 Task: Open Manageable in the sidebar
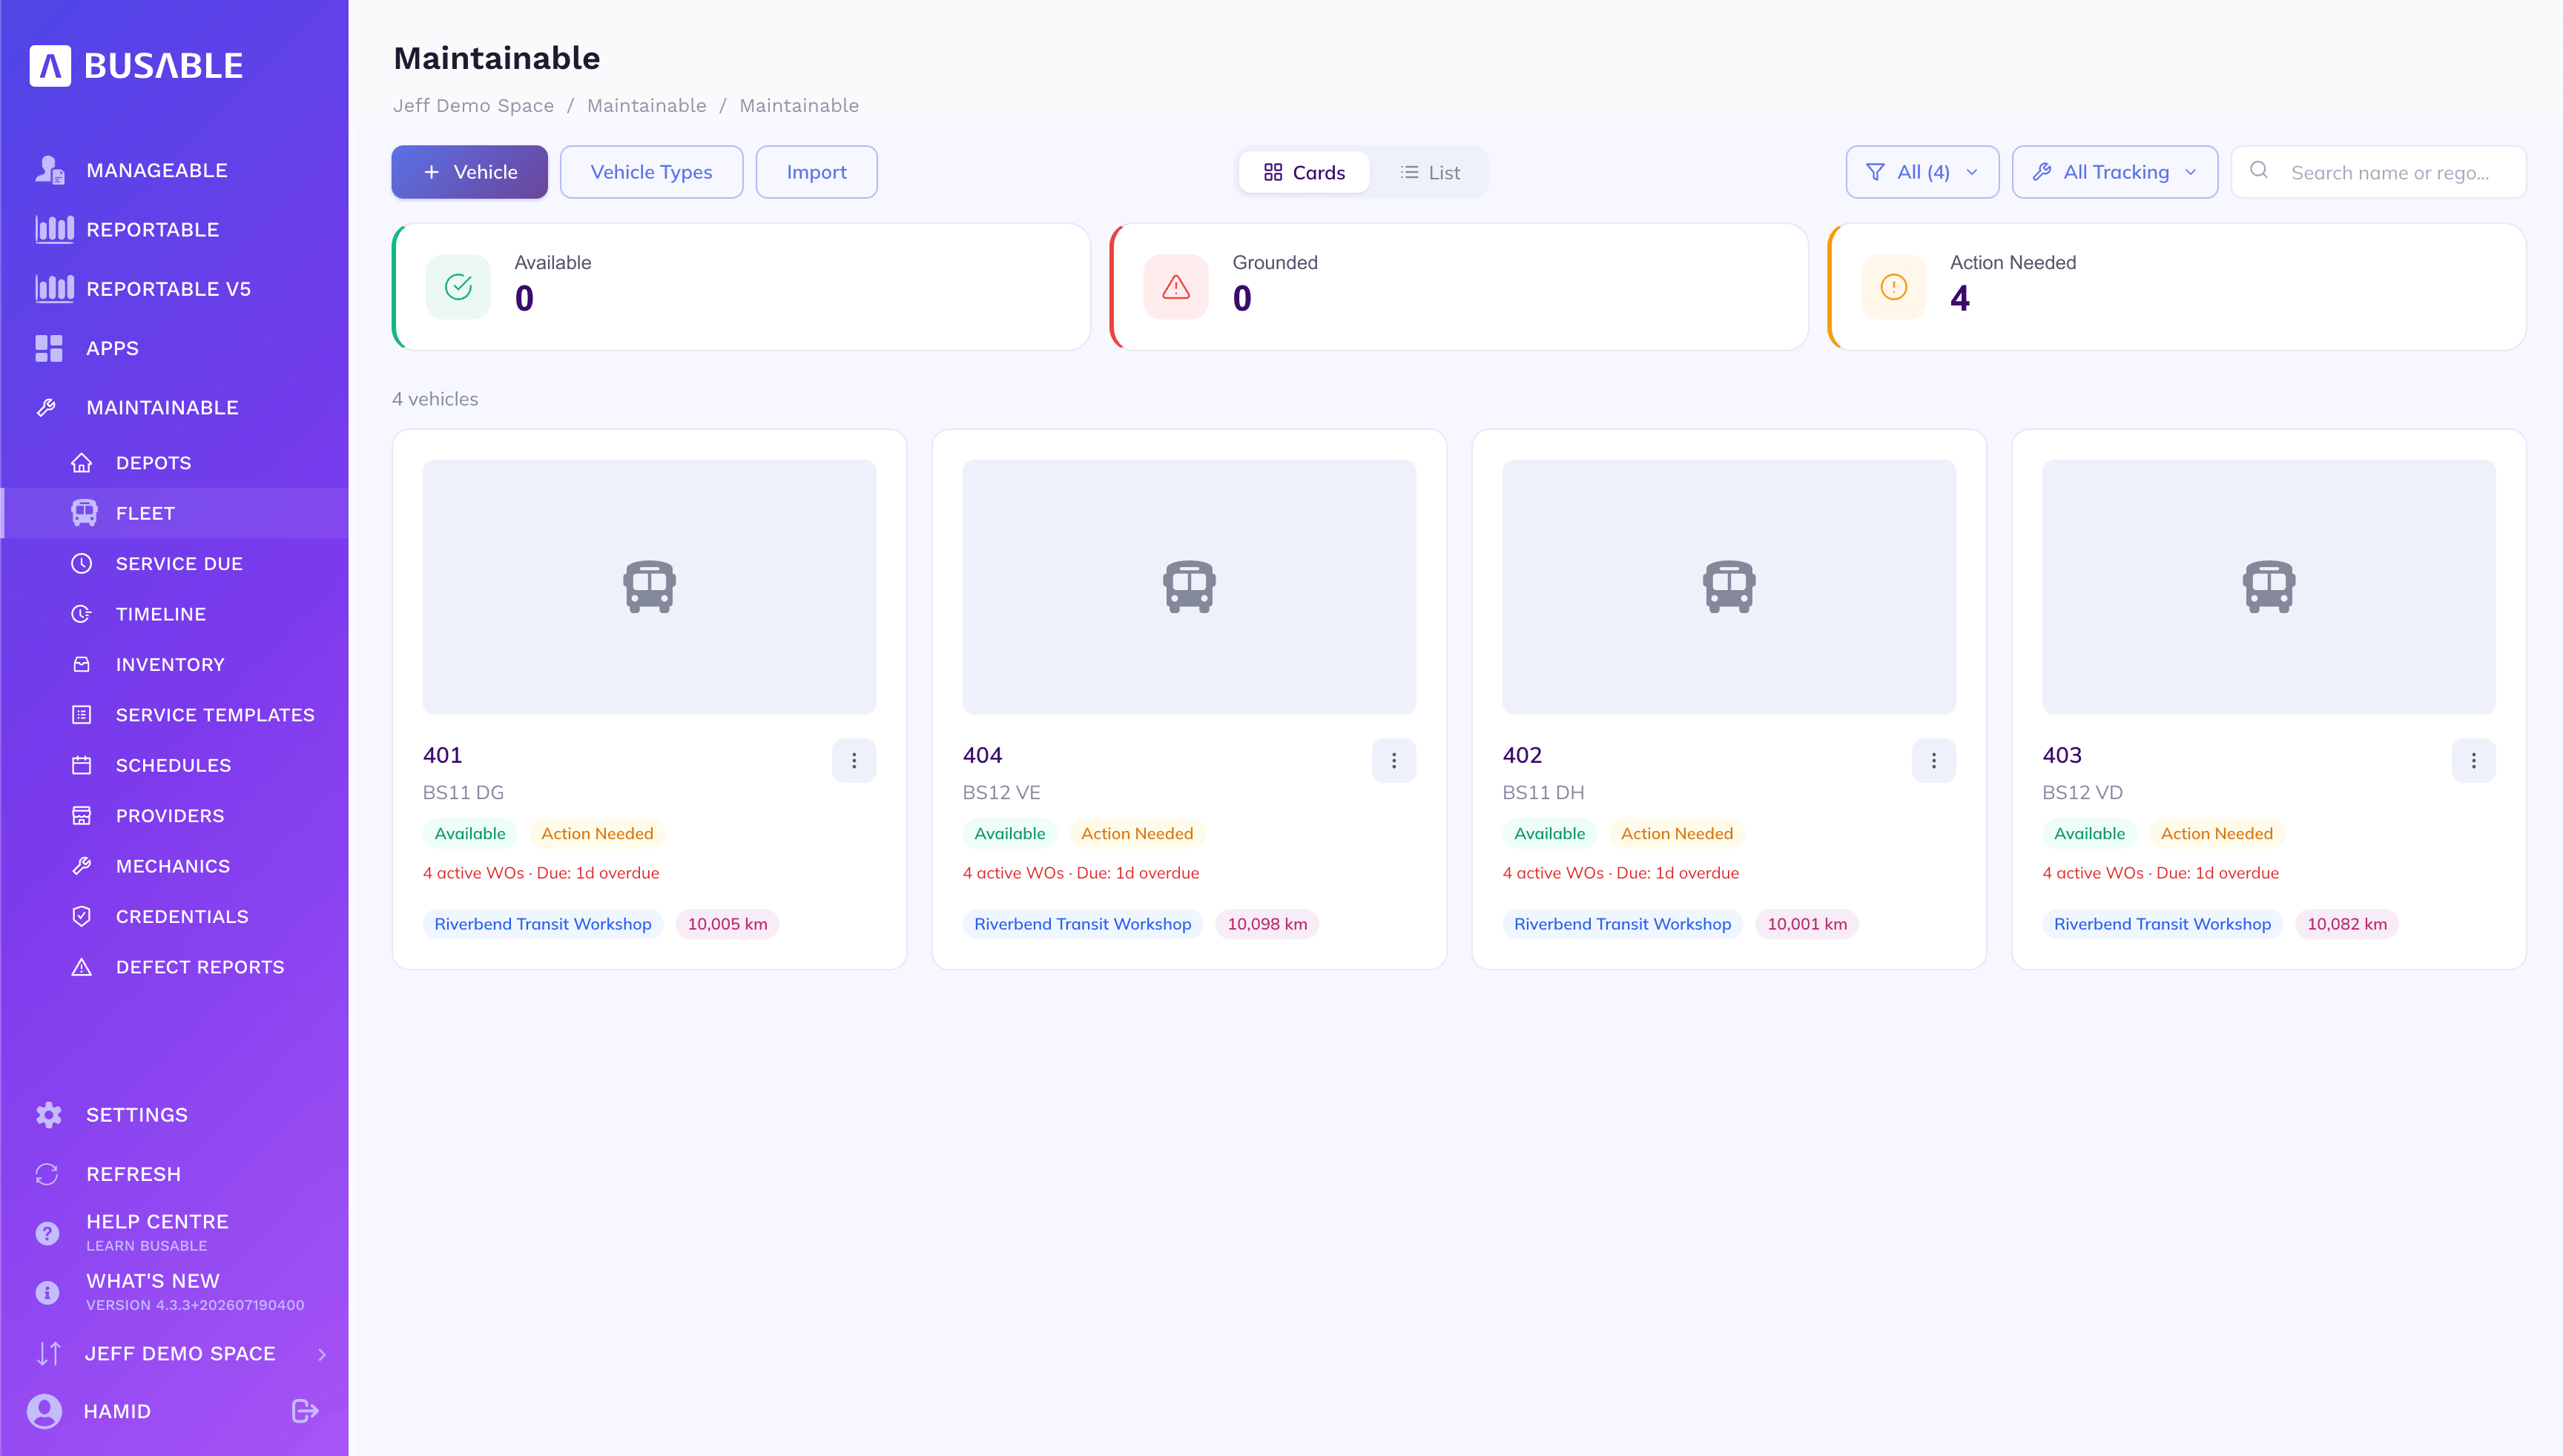[x=174, y=170]
